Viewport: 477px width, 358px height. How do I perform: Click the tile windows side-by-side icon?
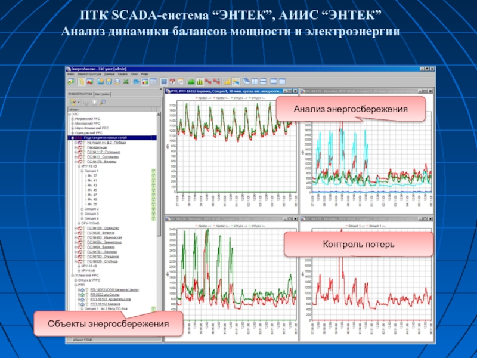click(x=255, y=82)
